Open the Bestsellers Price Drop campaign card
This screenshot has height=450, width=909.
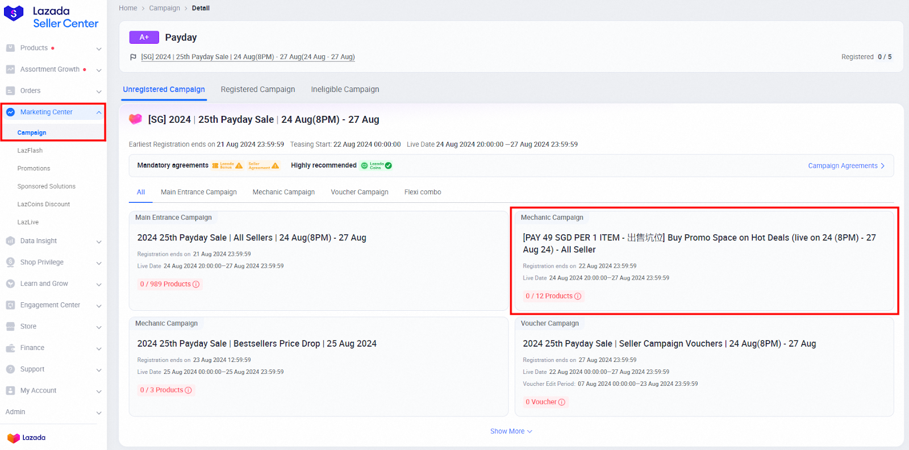pos(257,344)
